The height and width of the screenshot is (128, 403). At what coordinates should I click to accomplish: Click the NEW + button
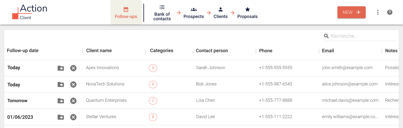pyautogui.click(x=351, y=12)
